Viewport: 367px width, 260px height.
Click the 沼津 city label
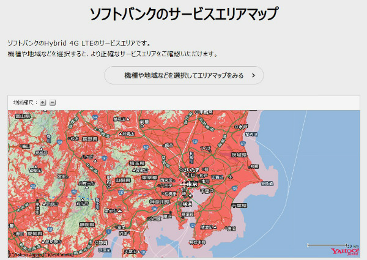(x=123, y=233)
